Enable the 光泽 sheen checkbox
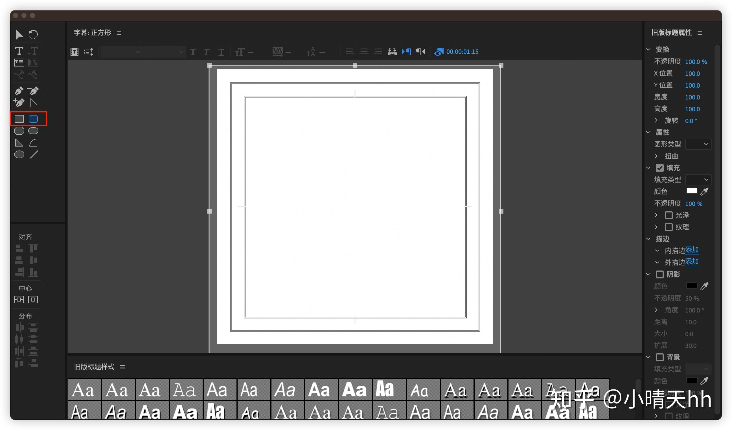The width and height of the screenshot is (732, 430). point(669,215)
